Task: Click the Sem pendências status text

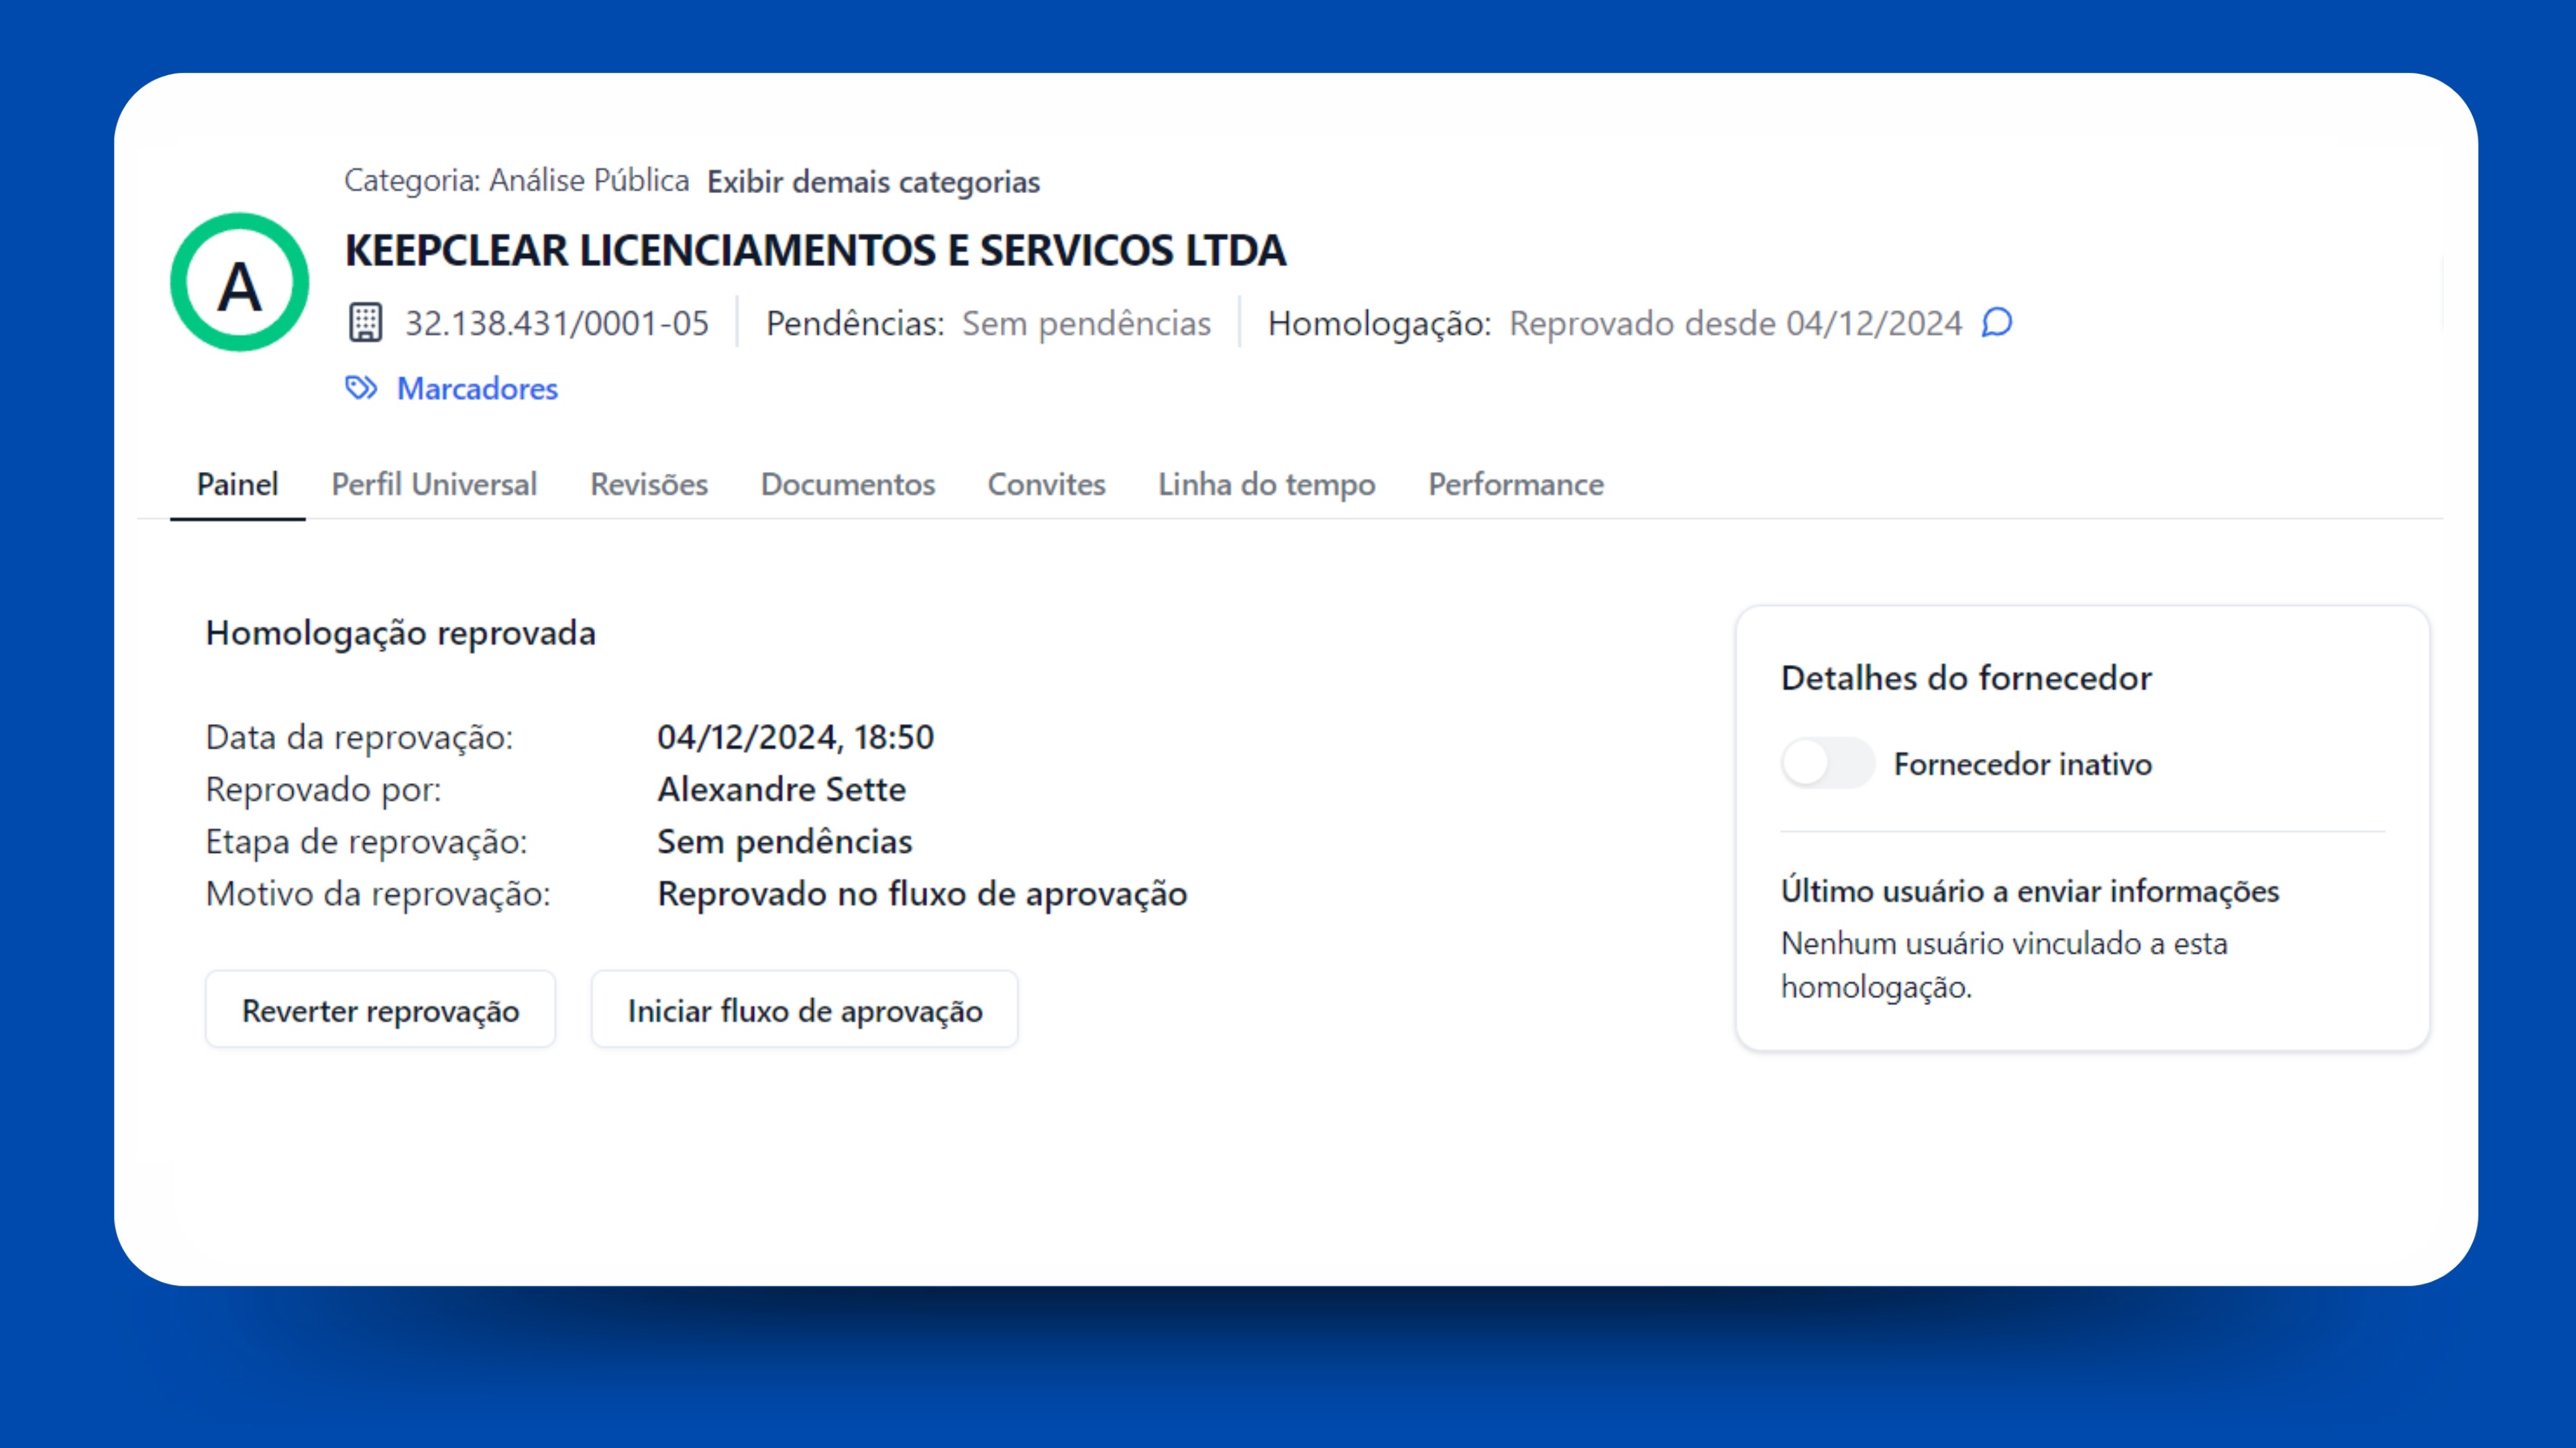Action: point(1086,324)
